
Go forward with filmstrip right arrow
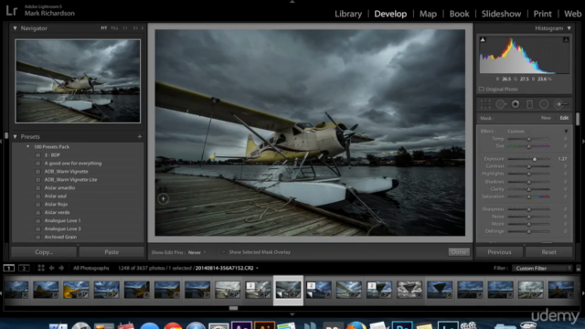tap(61, 268)
